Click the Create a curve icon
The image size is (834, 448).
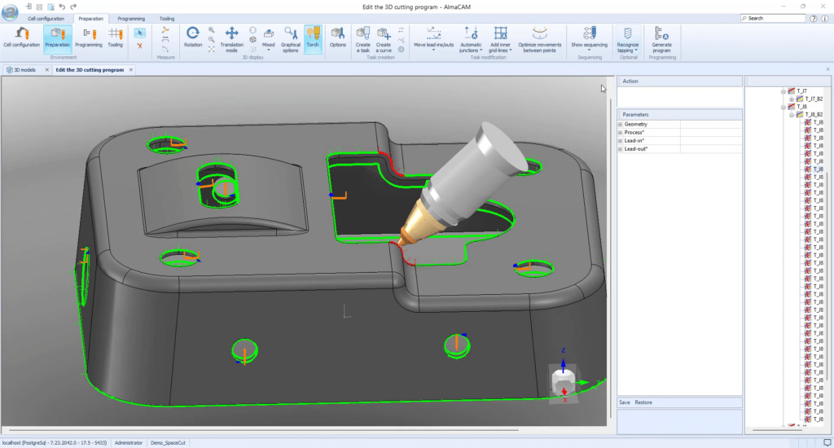click(384, 38)
